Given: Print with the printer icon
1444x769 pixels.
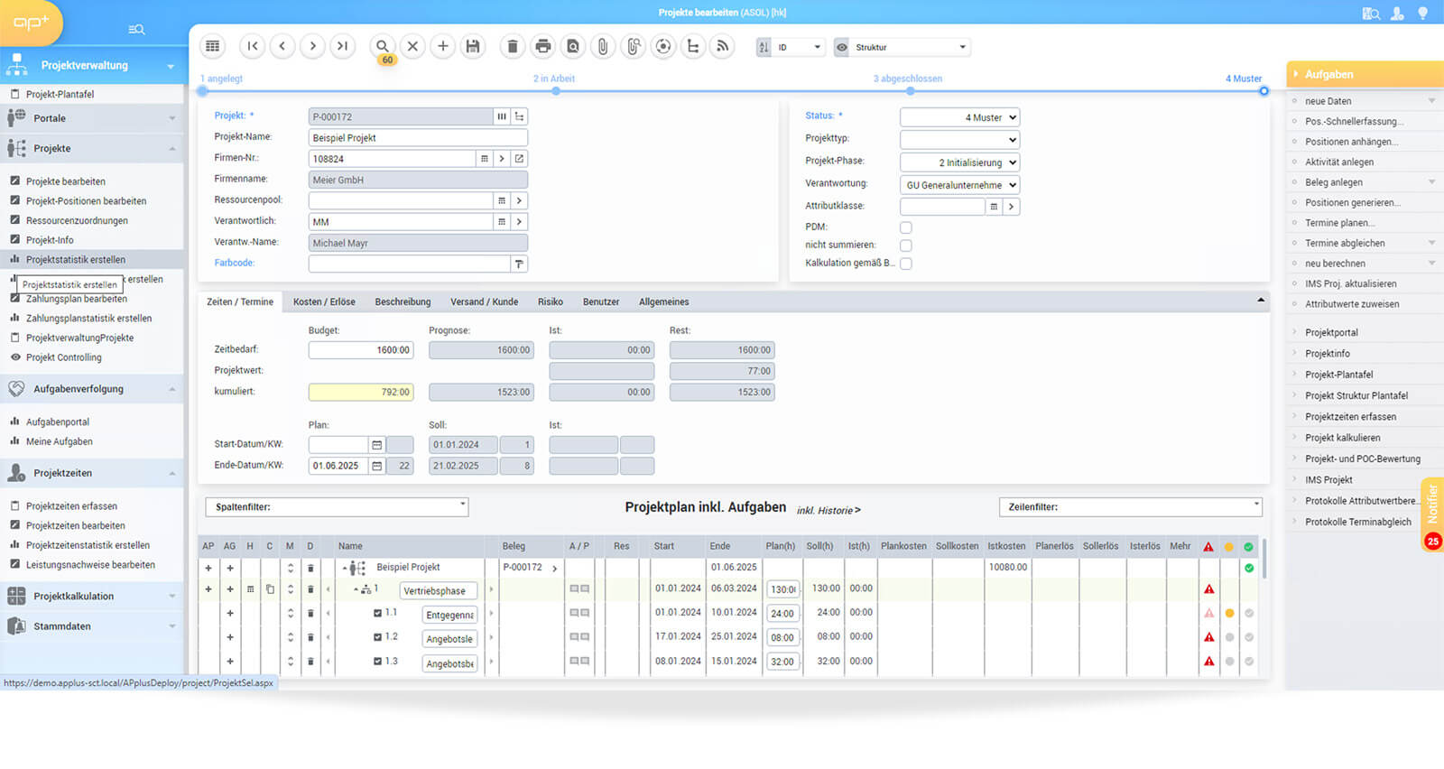Looking at the screenshot, I should coord(542,46).
